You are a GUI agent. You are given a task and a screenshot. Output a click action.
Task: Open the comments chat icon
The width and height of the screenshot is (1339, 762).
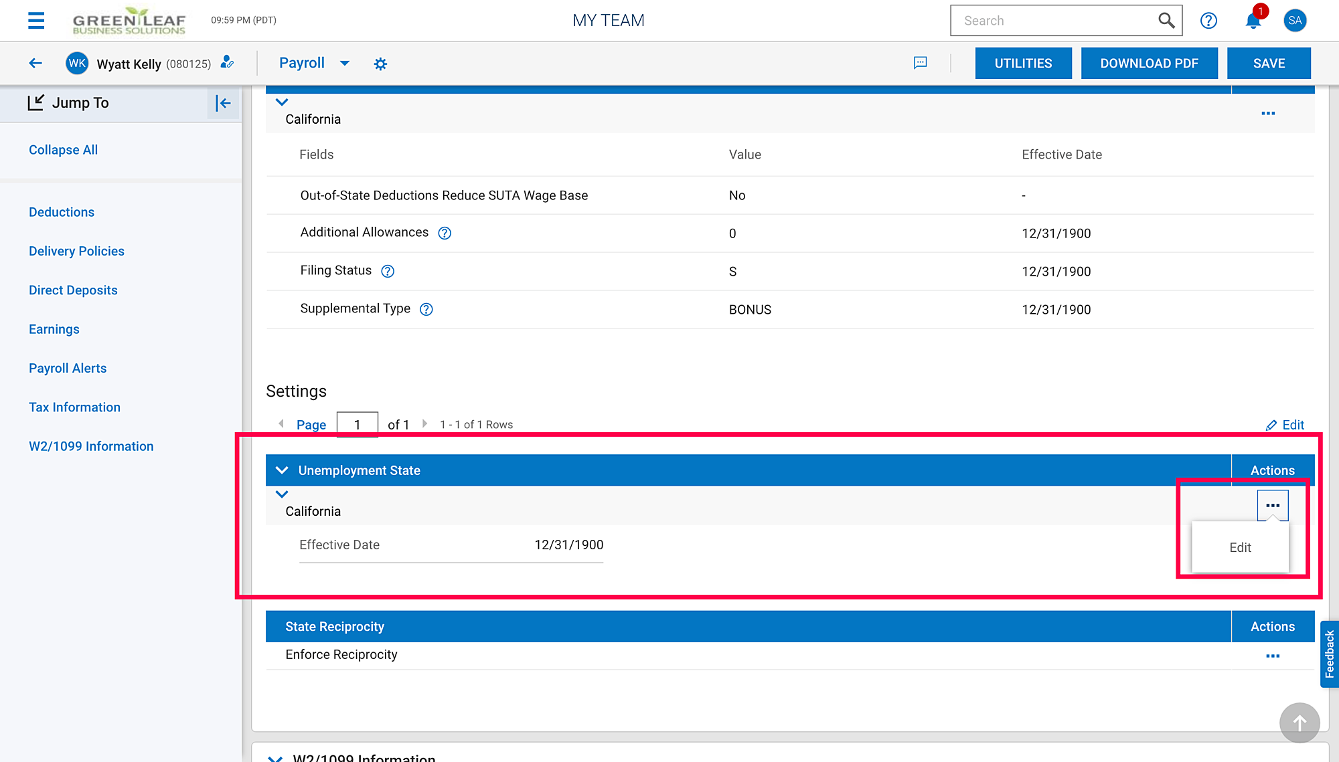[x=921, y=63]
